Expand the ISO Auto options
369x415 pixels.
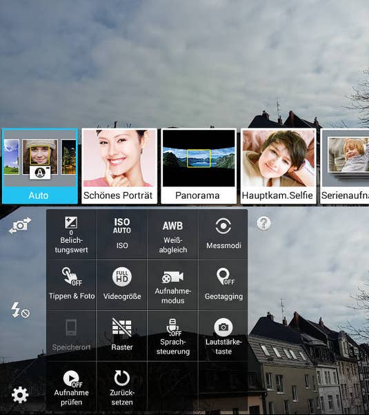click(122, 235)
